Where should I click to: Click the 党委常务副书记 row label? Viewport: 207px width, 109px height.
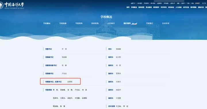51,65
